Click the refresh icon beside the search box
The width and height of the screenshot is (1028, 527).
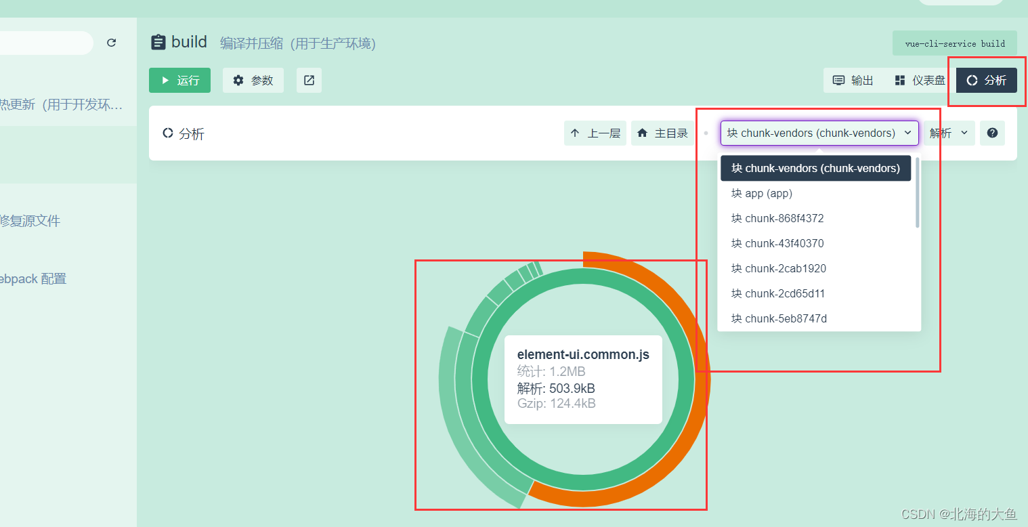tap(112, 43)
